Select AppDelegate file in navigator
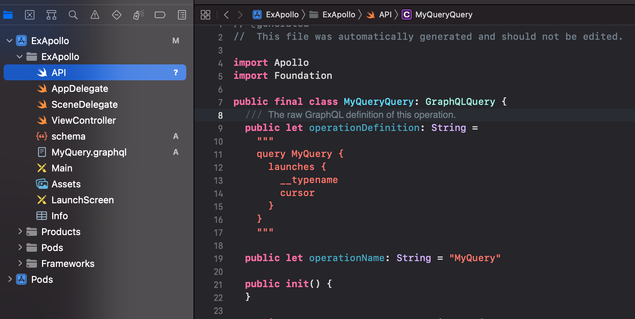Screen dimensions: 635x319 pos(95,89)
